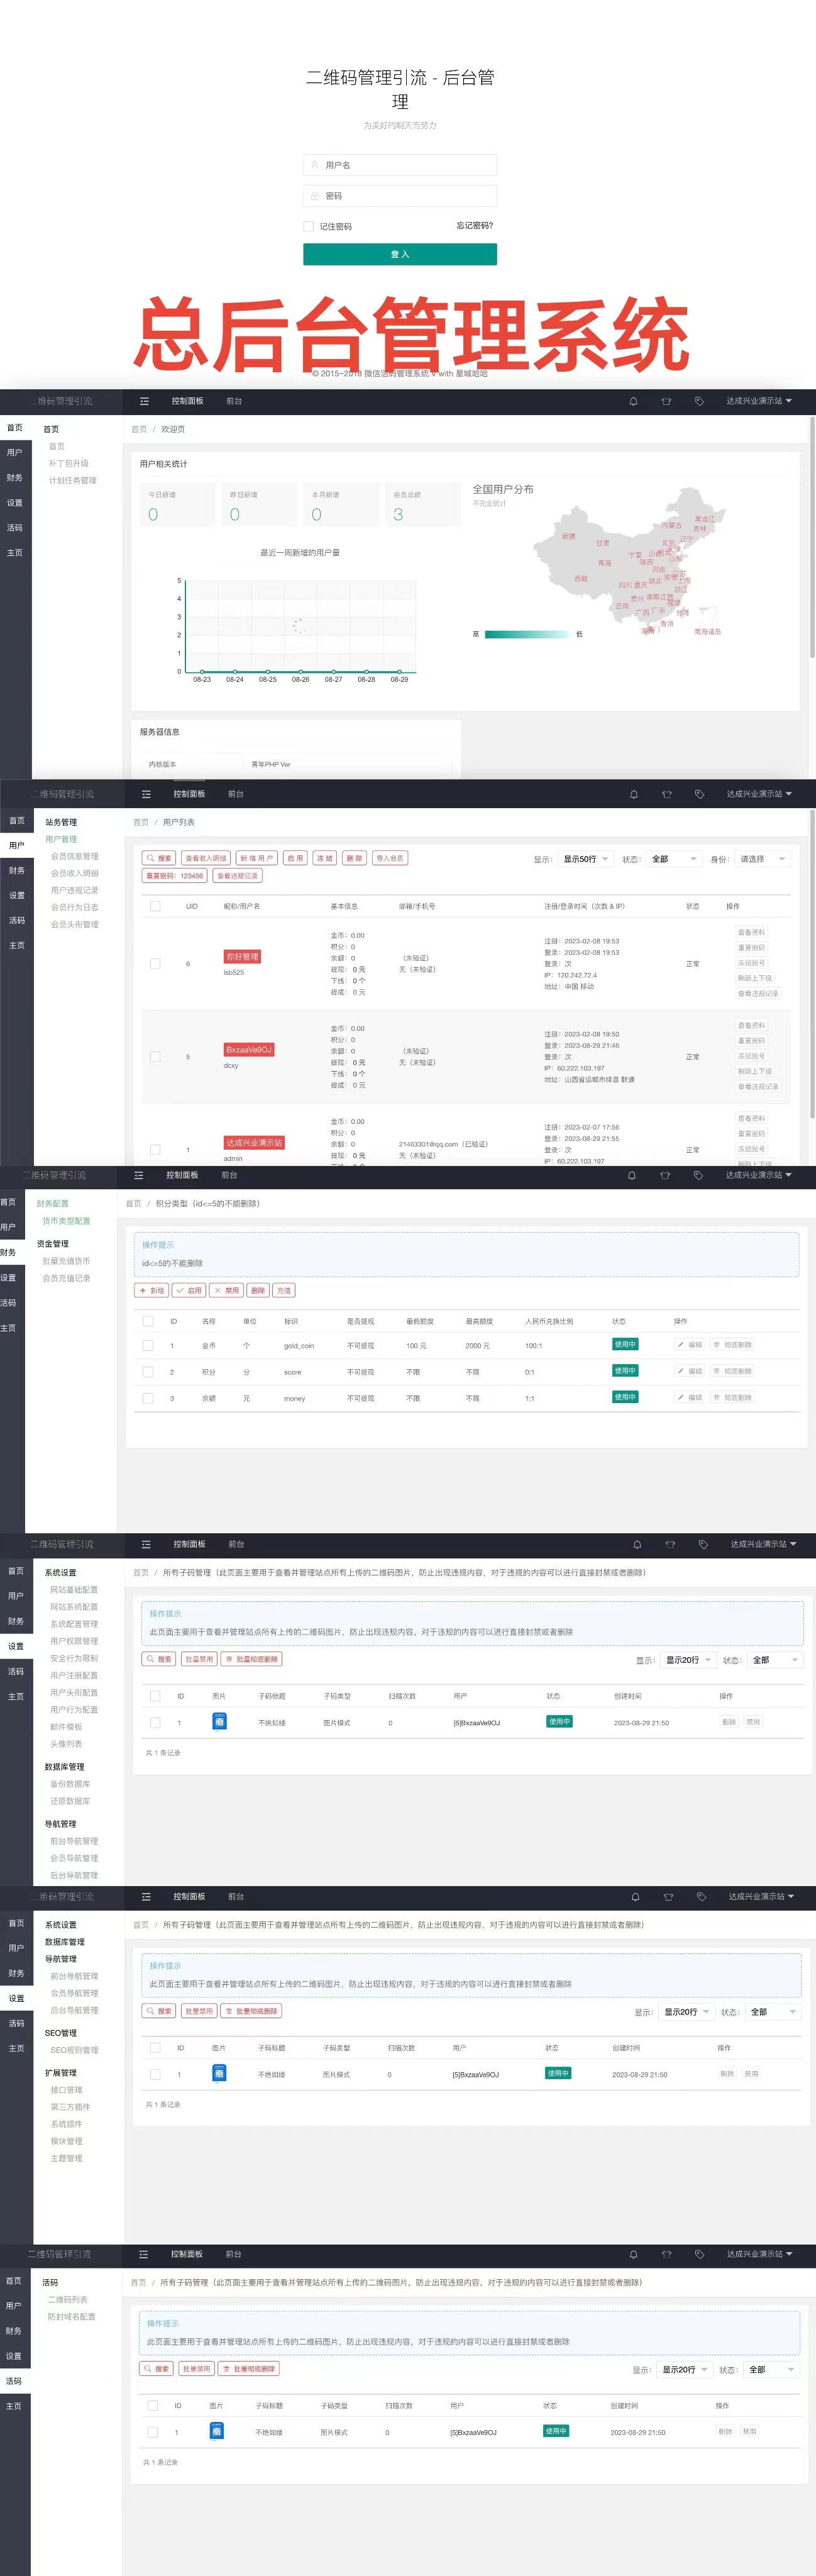Check the 金币 row checkbox
The image size is (816, 2576).
[148, 1346]
